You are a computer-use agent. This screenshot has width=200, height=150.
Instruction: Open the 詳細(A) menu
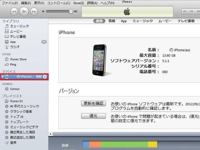(92, 3)
